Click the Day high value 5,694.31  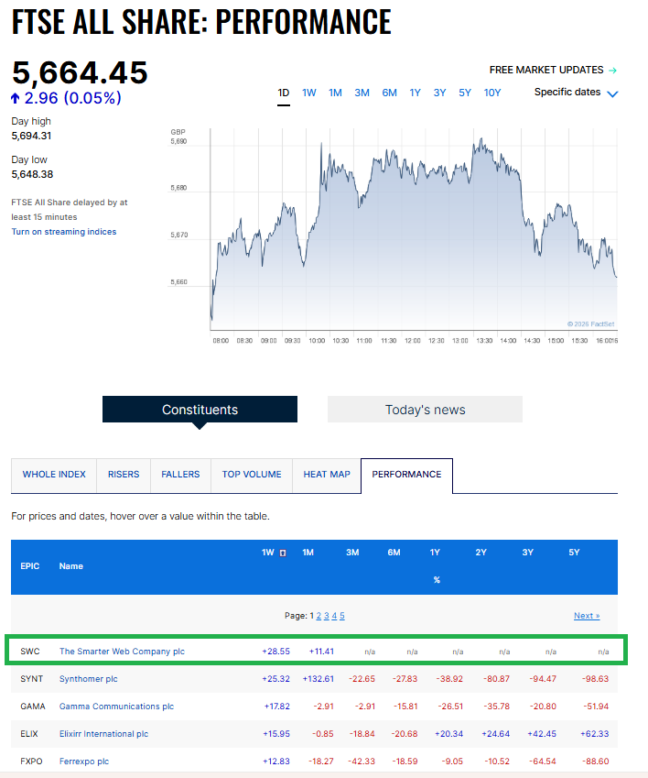point(31,136)
